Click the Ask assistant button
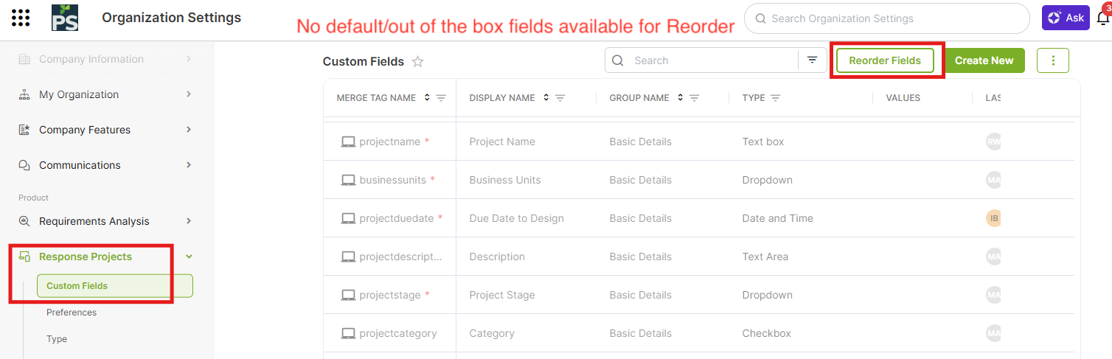1112x359 pixels. click(x=1066, y=18)
